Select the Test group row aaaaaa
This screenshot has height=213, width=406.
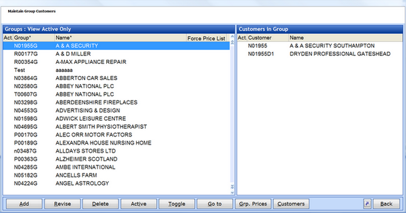116,70
